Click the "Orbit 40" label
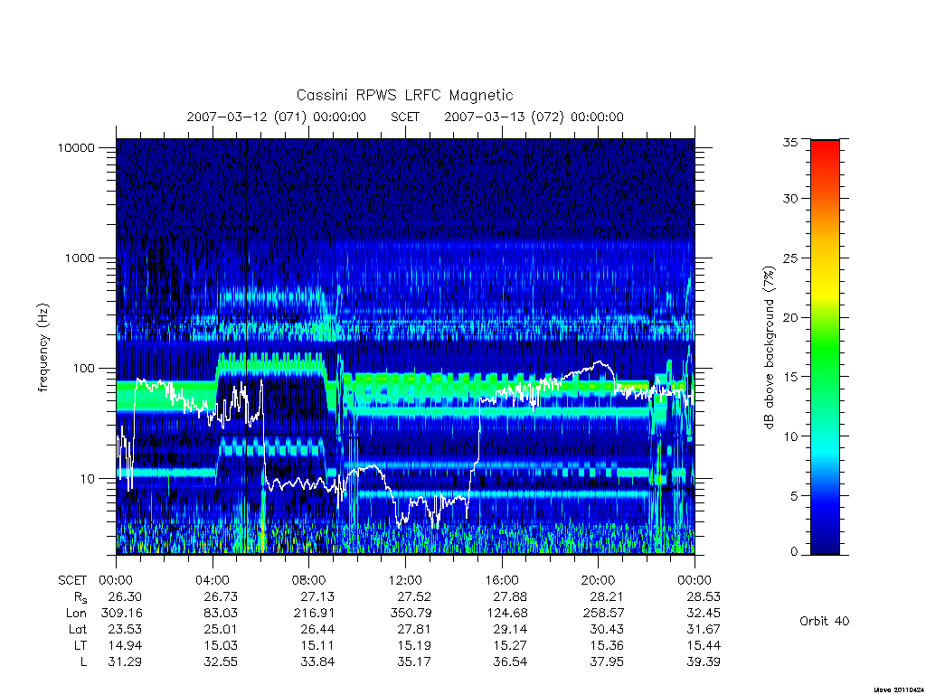The height and width of the screenshot is (694, 926). pyautogui.click(x=825, y=621)
